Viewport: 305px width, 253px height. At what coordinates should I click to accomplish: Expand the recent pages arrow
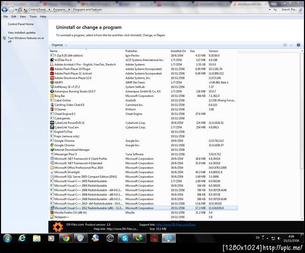point(16,10)
